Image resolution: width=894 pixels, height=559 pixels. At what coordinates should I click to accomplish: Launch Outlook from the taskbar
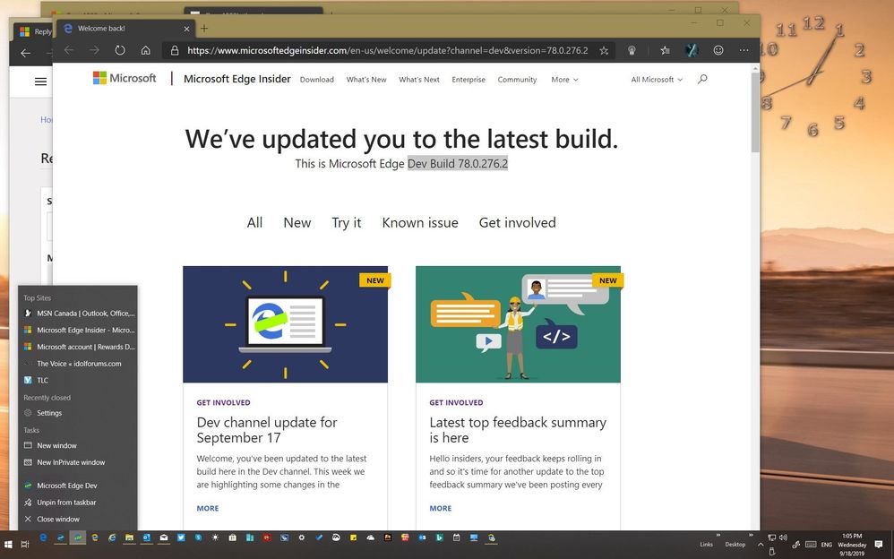click(x=147, y=537)
